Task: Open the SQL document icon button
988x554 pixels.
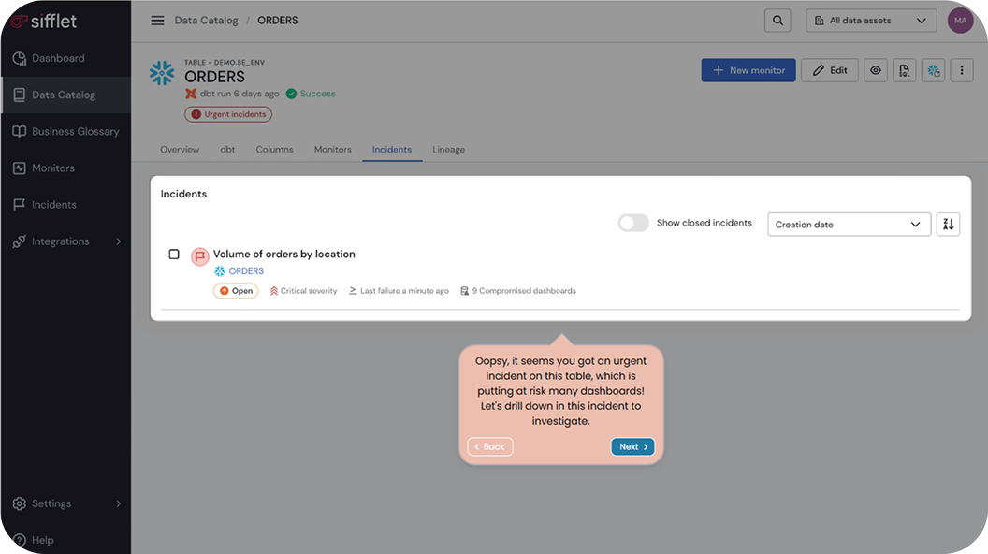Action: [x=904, y=70]
